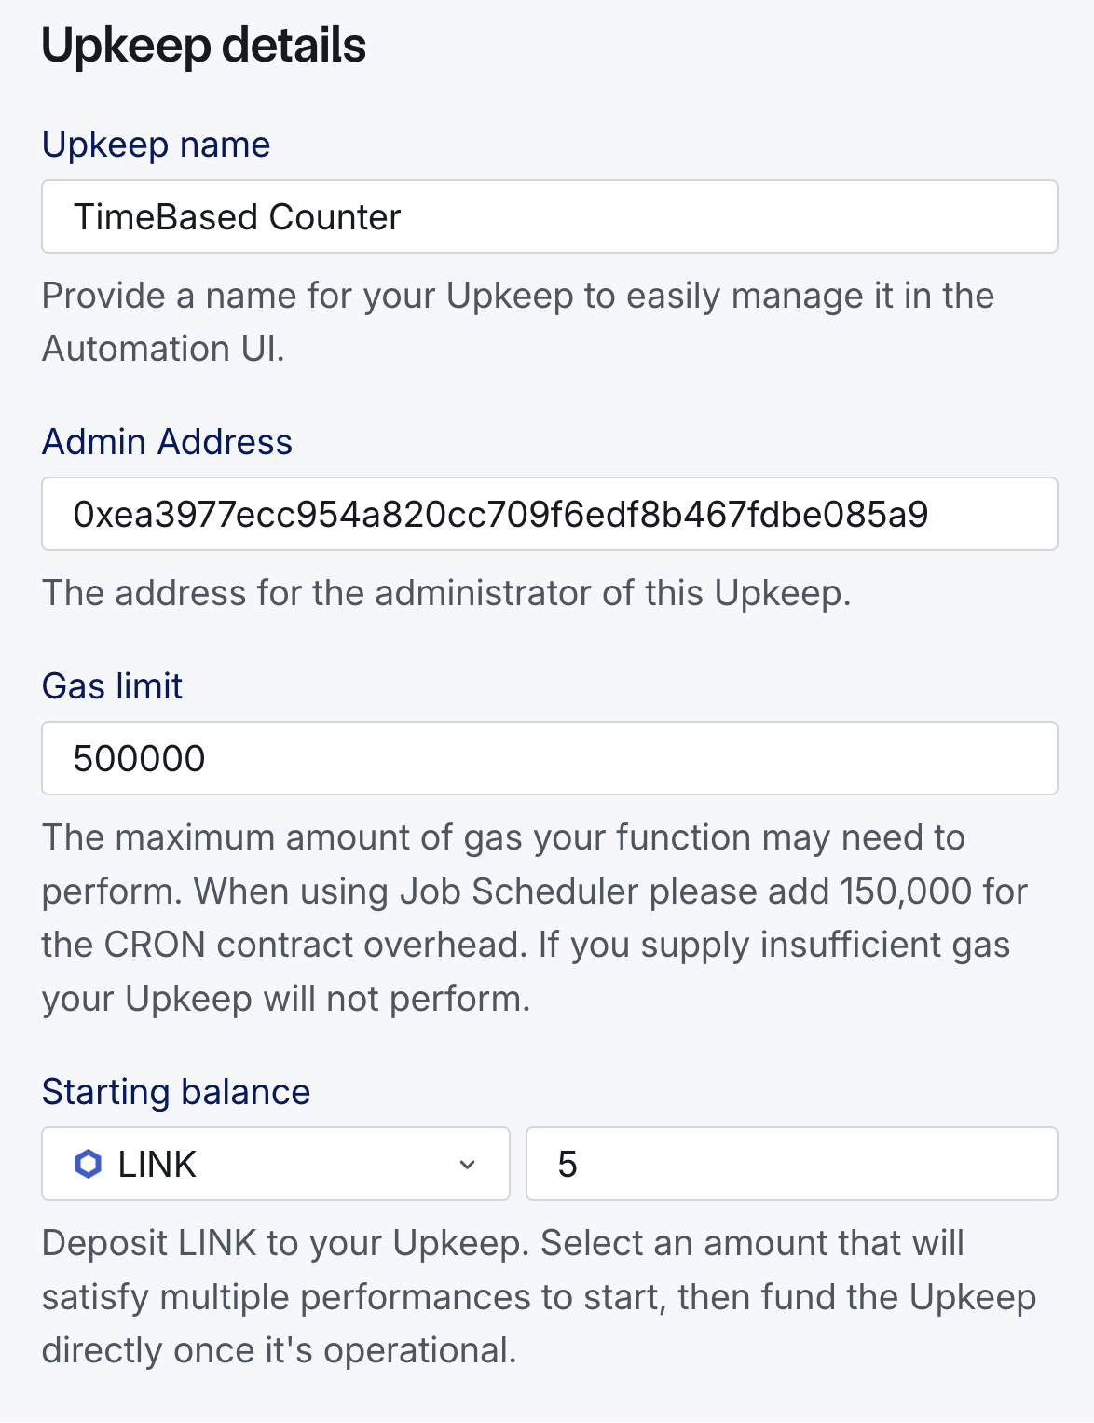Open the LINK currency dropdown

tap(275, 1164)
